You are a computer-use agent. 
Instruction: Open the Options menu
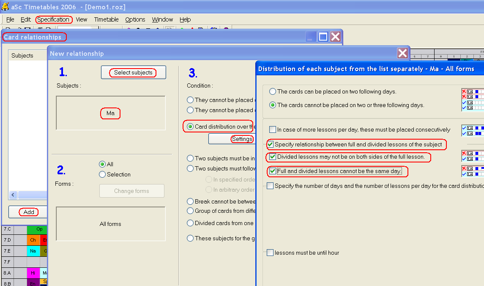tap(135, 19)
